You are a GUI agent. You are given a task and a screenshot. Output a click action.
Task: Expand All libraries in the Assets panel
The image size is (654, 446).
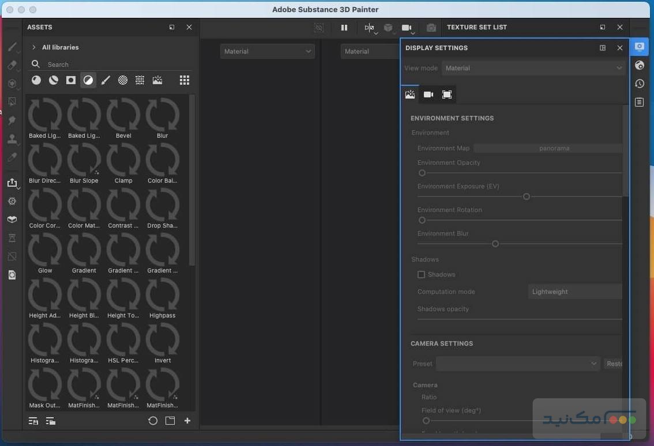(33, 47)
